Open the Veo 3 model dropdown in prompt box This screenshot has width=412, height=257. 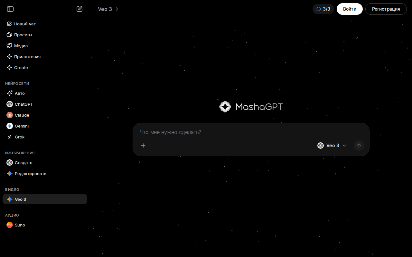coord(332,146)
